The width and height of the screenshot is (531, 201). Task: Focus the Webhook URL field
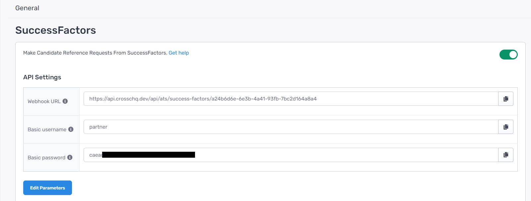click(x=291, y=99)
